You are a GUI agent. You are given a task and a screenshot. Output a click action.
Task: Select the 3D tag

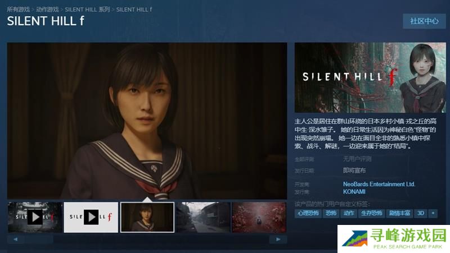[421, 213]
